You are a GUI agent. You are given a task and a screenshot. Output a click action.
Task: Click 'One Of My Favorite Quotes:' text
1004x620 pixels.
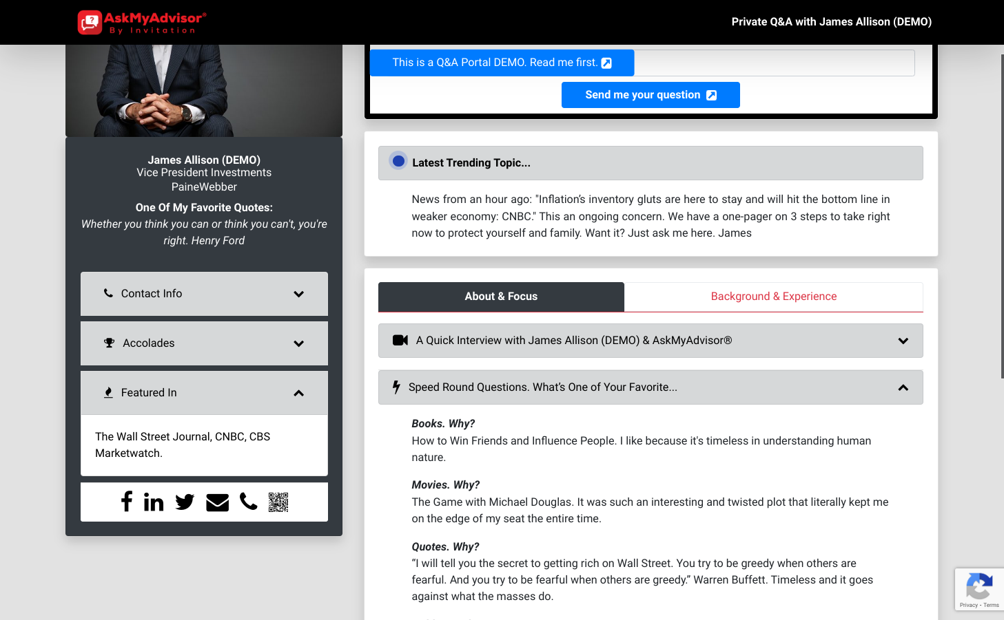(204, 208)
